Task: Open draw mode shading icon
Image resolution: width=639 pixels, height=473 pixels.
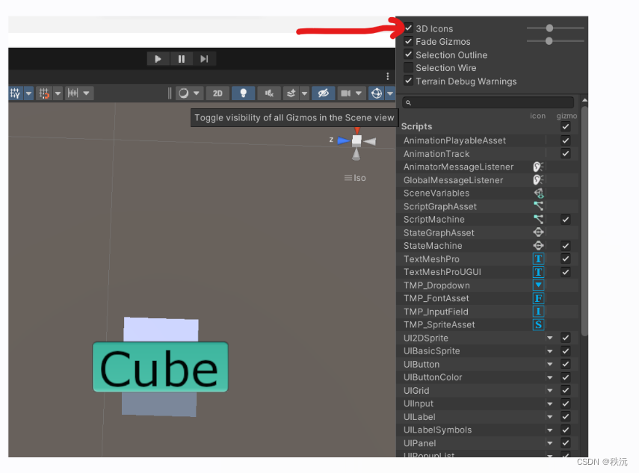Action: tap(184, 93)
